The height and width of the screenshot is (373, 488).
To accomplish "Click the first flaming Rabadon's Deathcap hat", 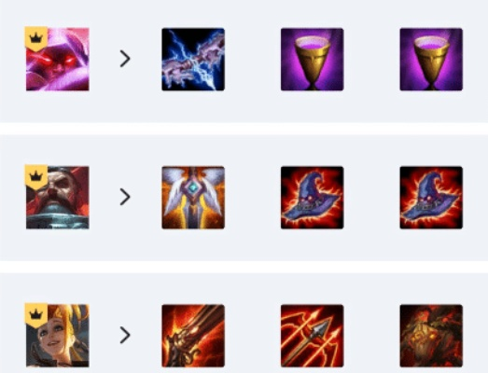I will (313, 198).
